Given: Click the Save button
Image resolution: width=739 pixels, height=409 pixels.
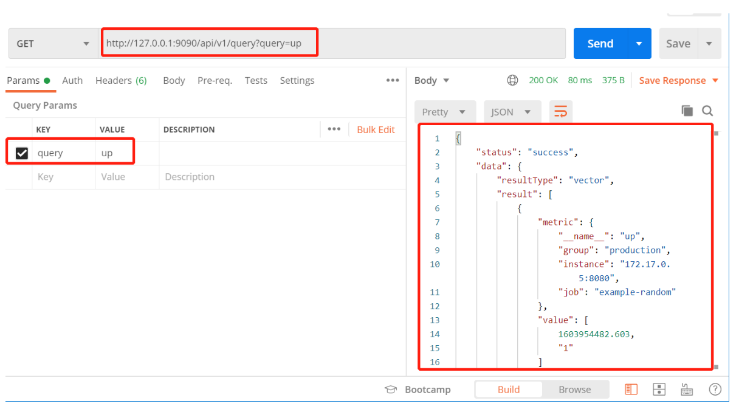Looking at the screenshot, I should pyautogui.click(x=678, y=44).
